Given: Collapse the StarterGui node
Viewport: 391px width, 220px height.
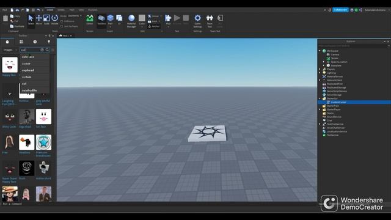Looking at the screenshot, I should pos(320,98).
